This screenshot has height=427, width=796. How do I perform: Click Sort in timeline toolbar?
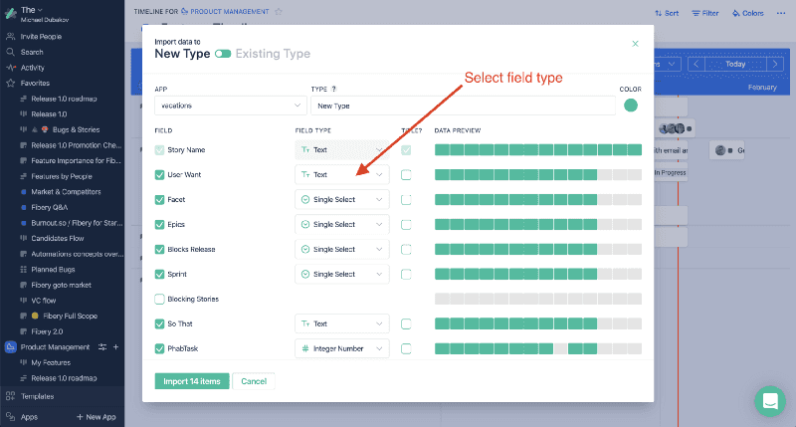click(667, 13)
